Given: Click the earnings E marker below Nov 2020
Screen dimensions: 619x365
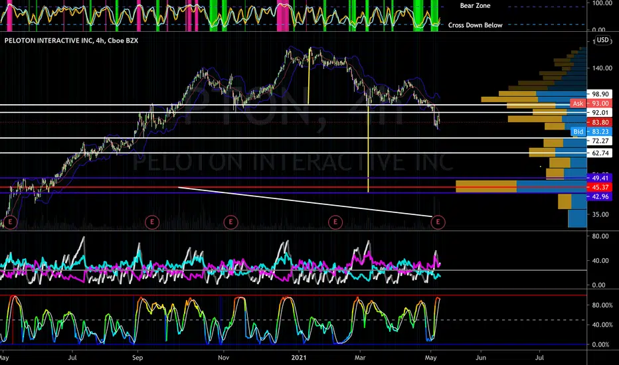Looking at the screenshot, I should tap(231, 222).
